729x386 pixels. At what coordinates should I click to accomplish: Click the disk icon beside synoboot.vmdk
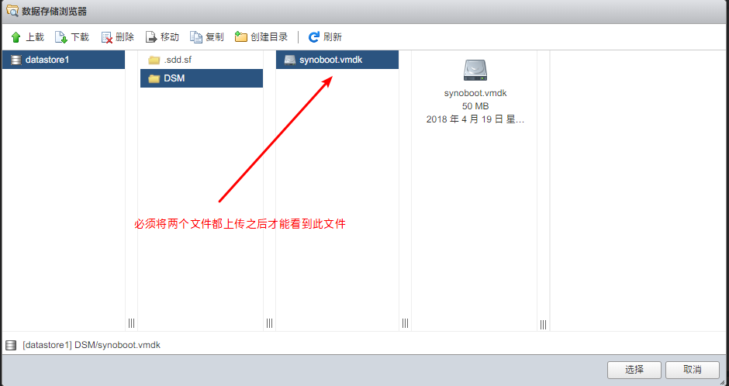pos(289,60)
